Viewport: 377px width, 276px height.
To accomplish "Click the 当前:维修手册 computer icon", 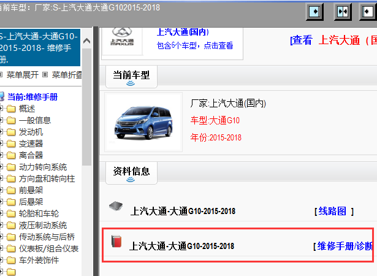I will [2, 96].
